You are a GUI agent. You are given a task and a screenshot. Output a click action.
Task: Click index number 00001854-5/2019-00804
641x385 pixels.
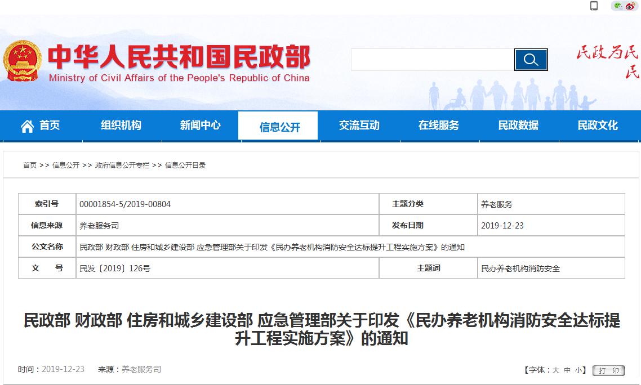tap(125, 204)
